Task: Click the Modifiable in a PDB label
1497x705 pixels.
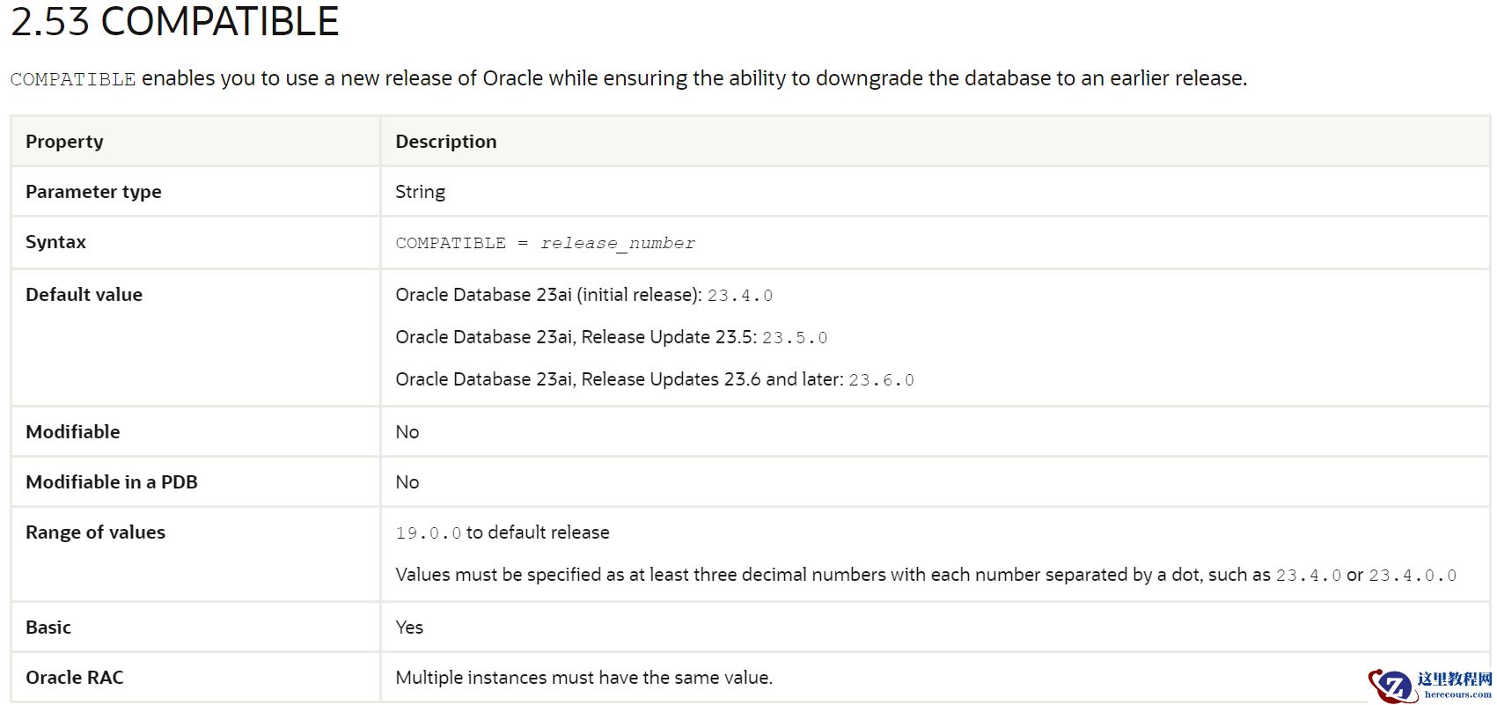Action: click(x=111, y=482)
